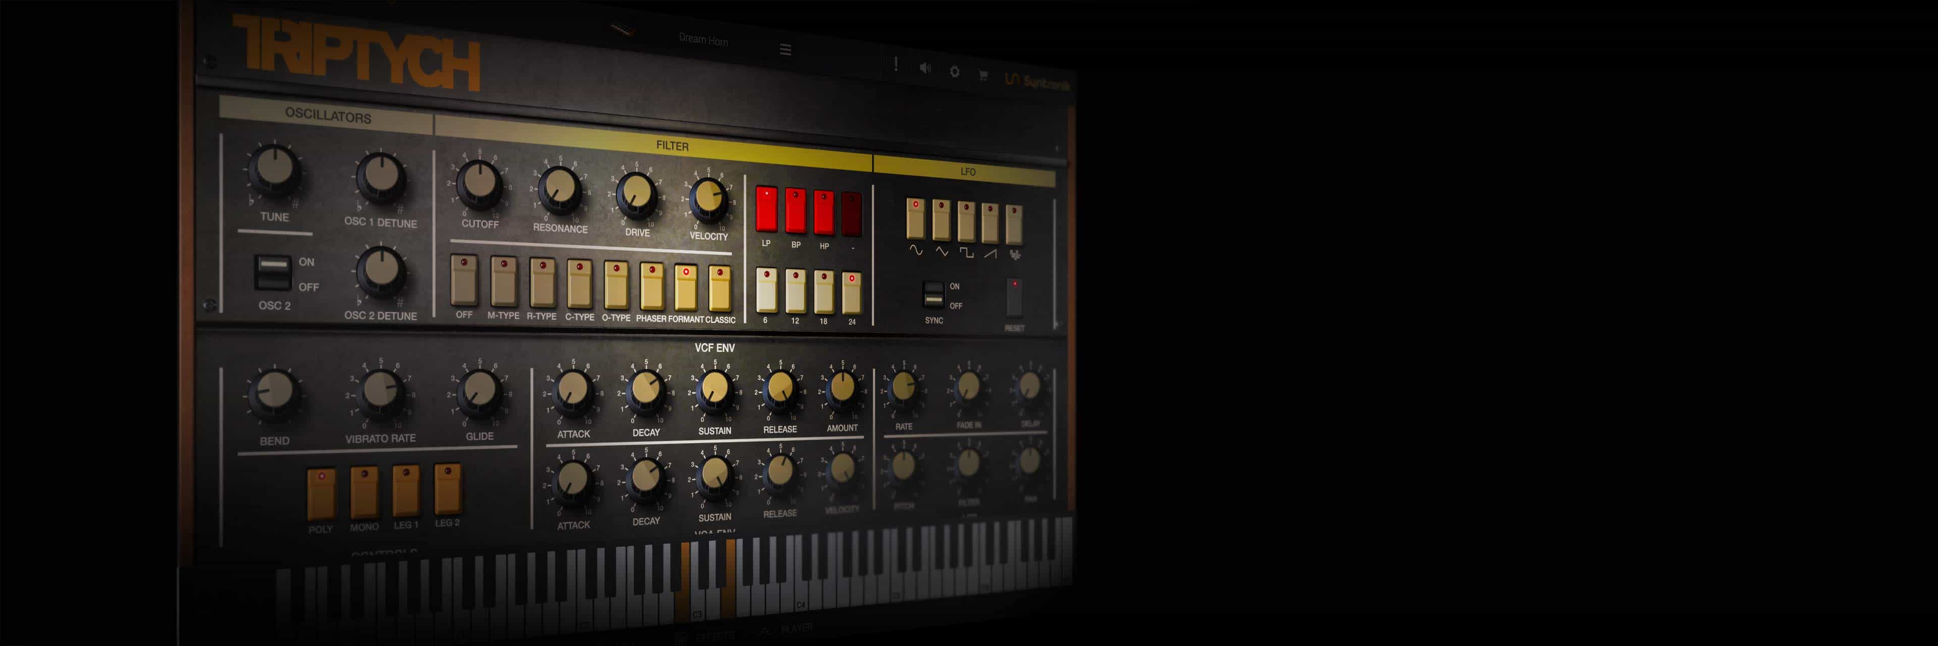Enable POLY voice mode
Screen dimensions: 1938x646
click(x=321, y=494)
